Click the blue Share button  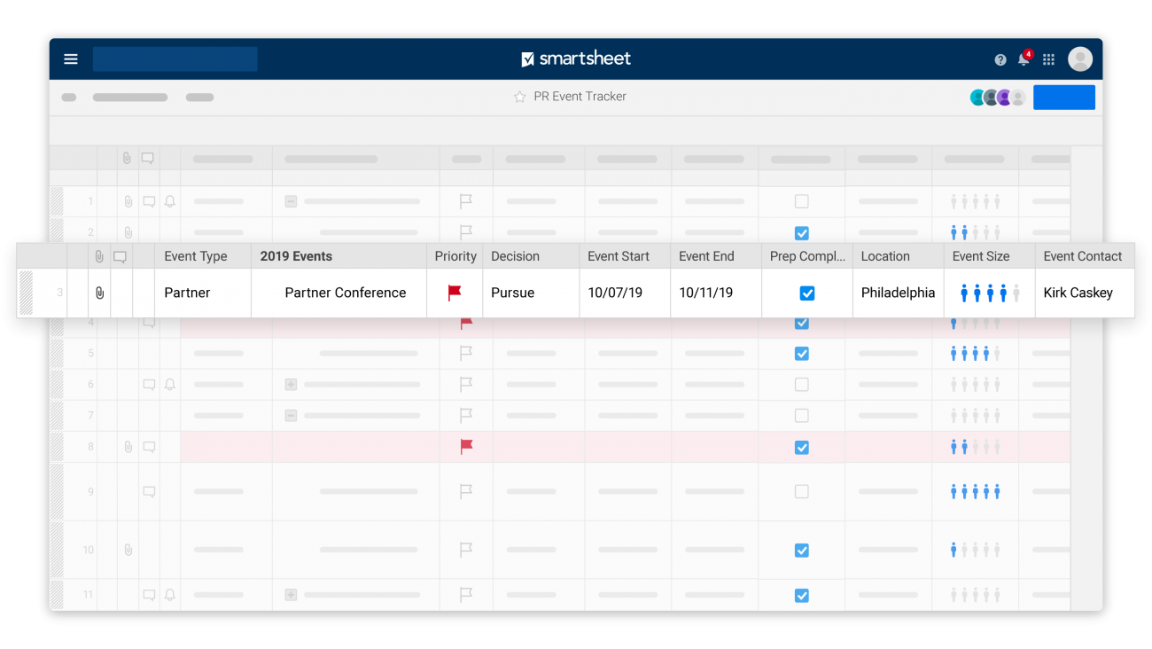[x=1063, y=97]
